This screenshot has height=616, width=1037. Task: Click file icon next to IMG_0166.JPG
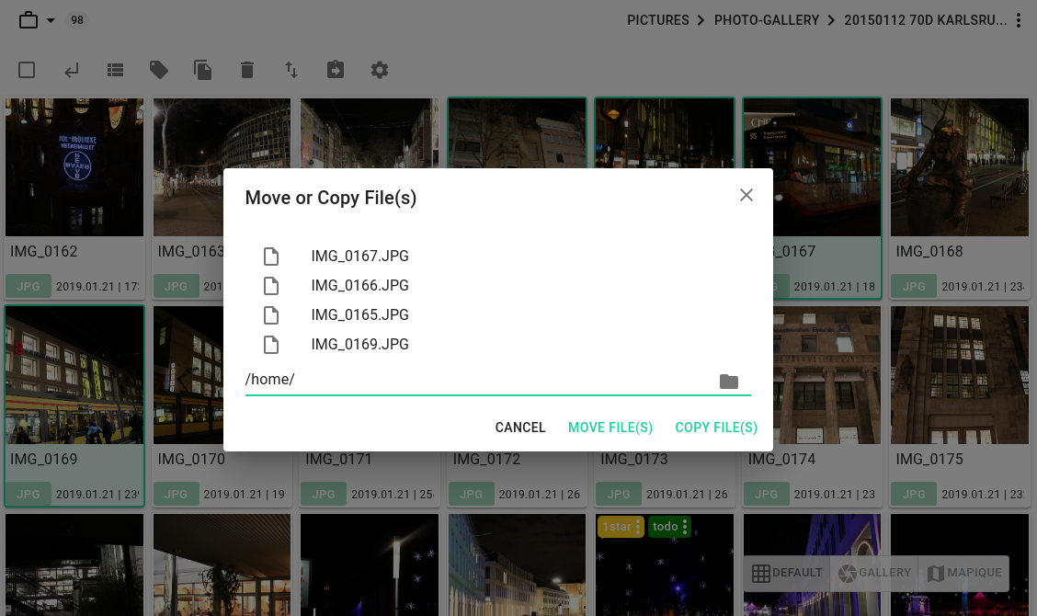pos(271,286)
